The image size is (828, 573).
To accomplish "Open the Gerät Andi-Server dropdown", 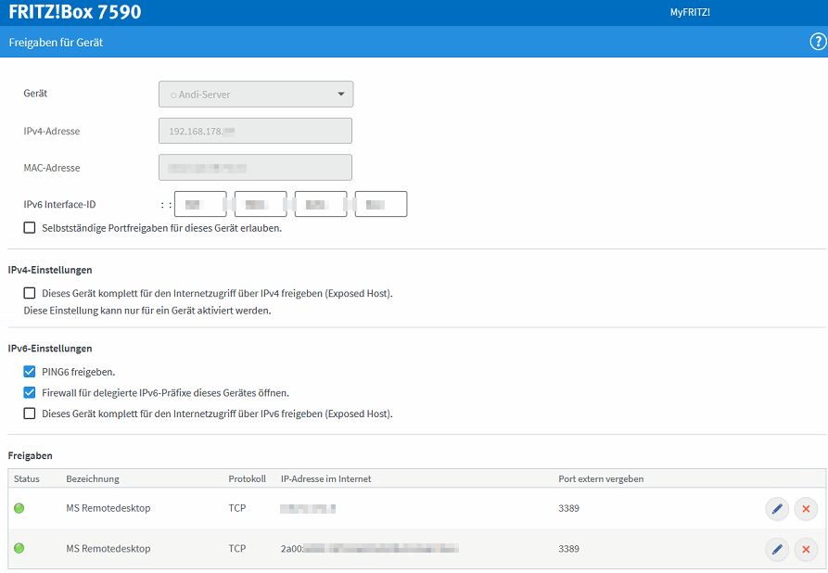I will coord(256,94).
